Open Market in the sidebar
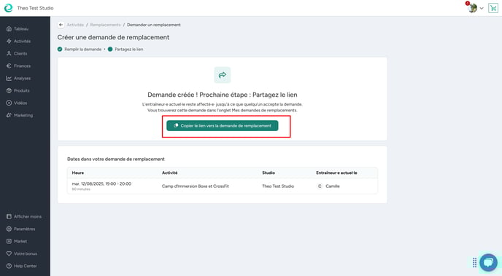Screen dimensions: 502x276 17,241
